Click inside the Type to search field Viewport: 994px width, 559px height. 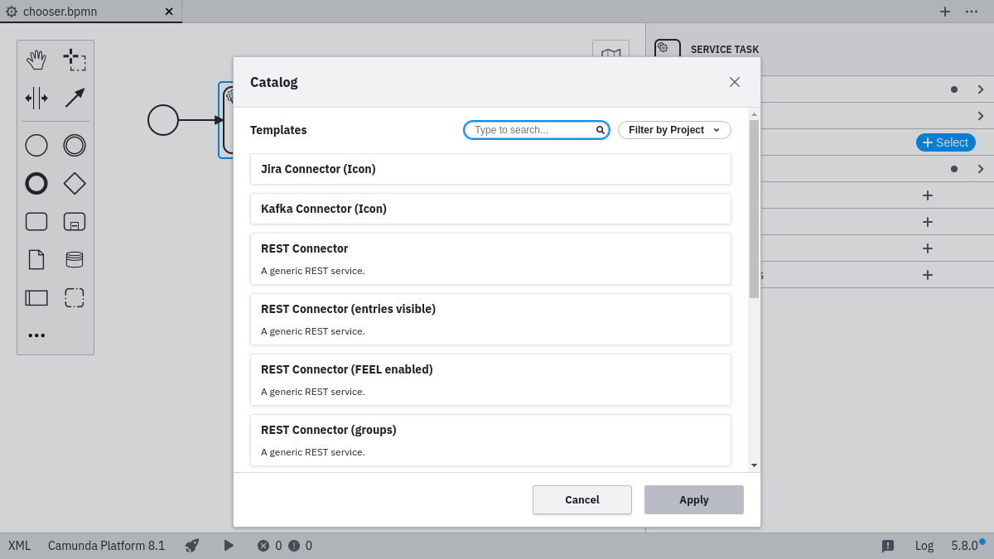tap(530, 130)
